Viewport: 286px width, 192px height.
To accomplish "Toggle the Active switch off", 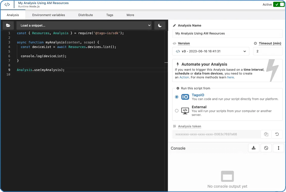I will point(279,5).
